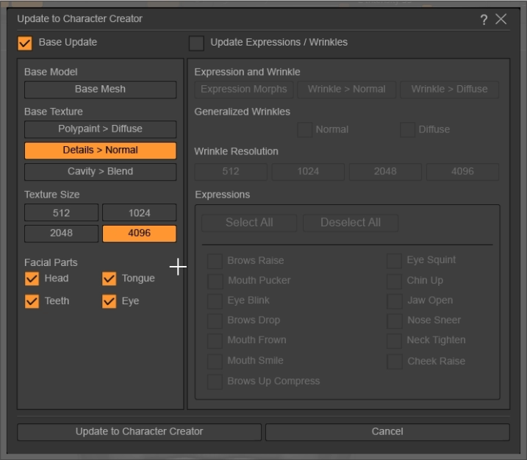
Task: Check the Neck Tighten expression
Action: 394,341
